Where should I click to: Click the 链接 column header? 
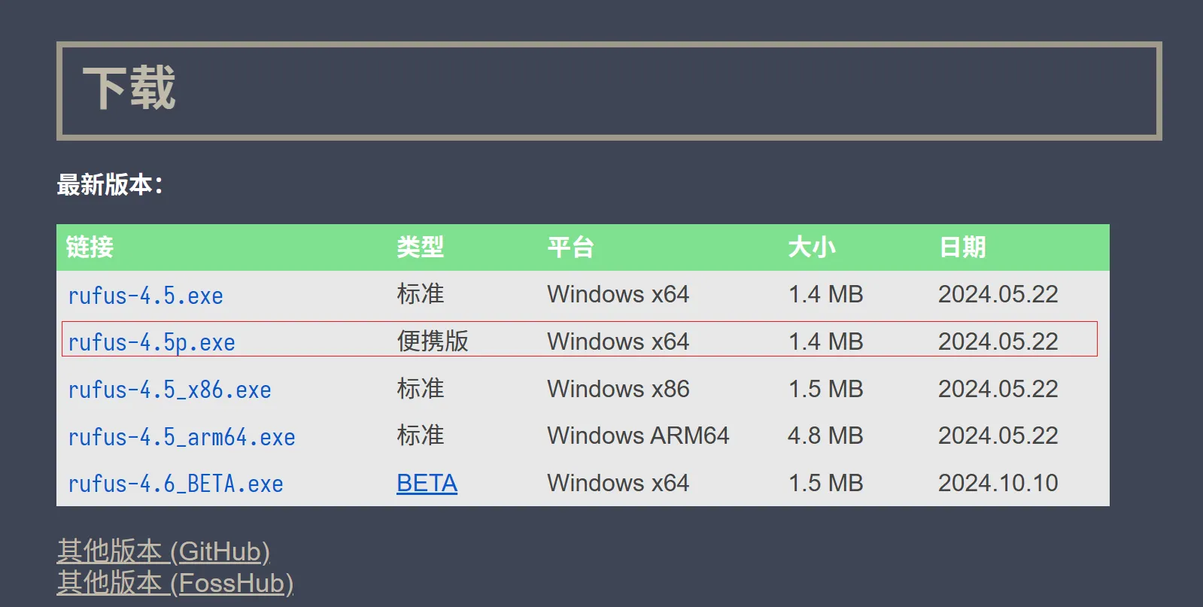[x=90, y=247]
